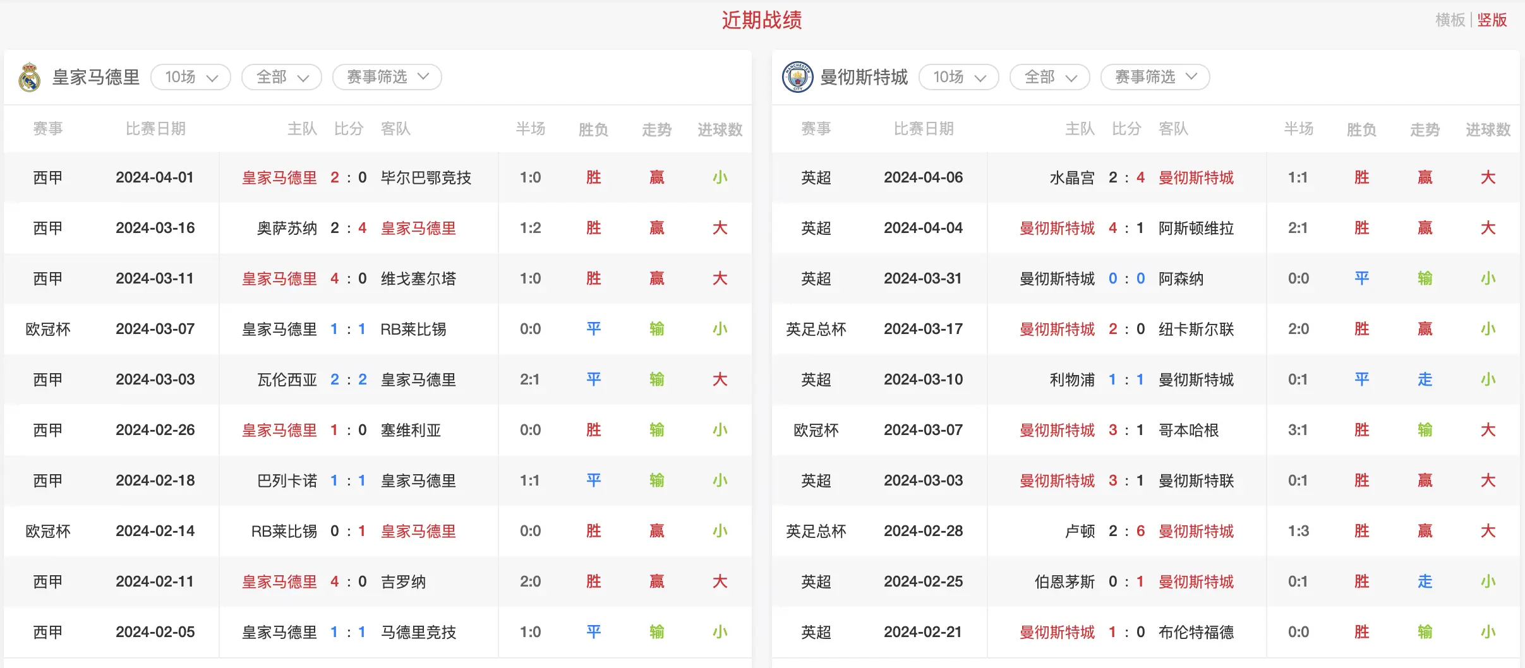Switch to 横板 layout view

point(1450,20)
